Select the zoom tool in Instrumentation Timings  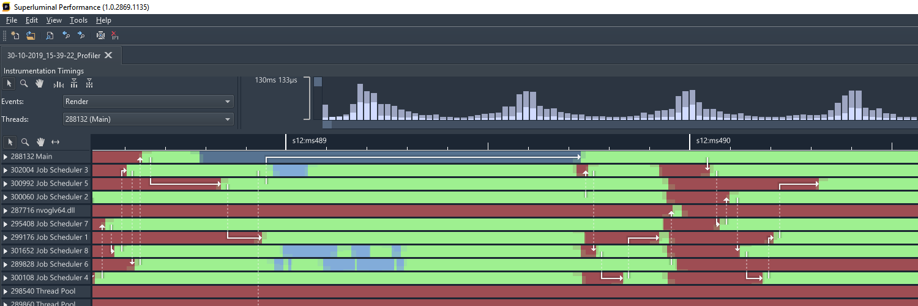pos(24,83)
